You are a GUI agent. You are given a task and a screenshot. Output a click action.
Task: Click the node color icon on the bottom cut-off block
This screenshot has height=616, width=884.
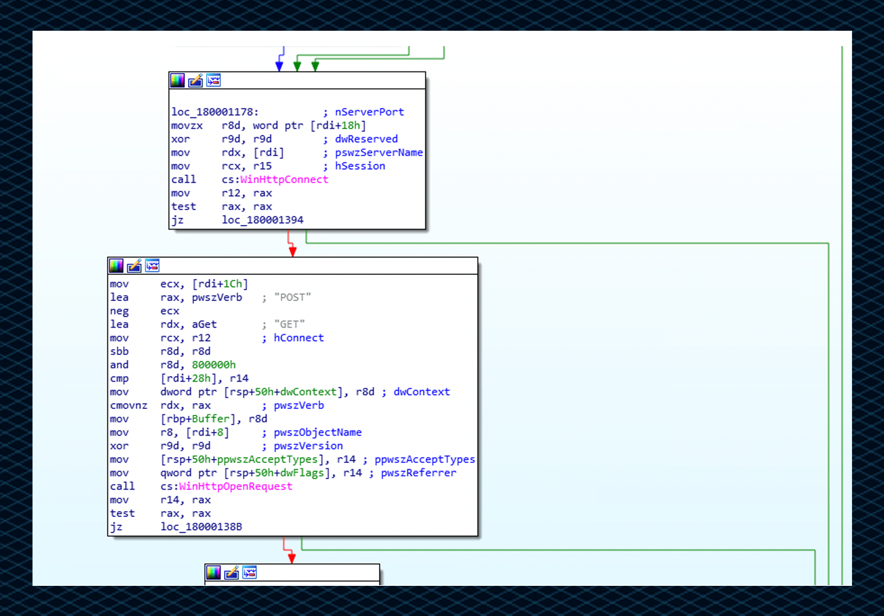tap(214, 572)
